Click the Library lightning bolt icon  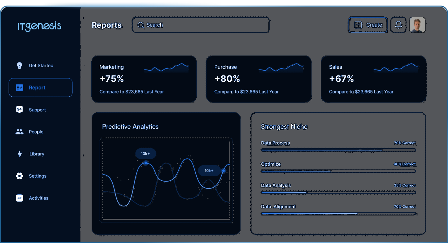point(20,154)
